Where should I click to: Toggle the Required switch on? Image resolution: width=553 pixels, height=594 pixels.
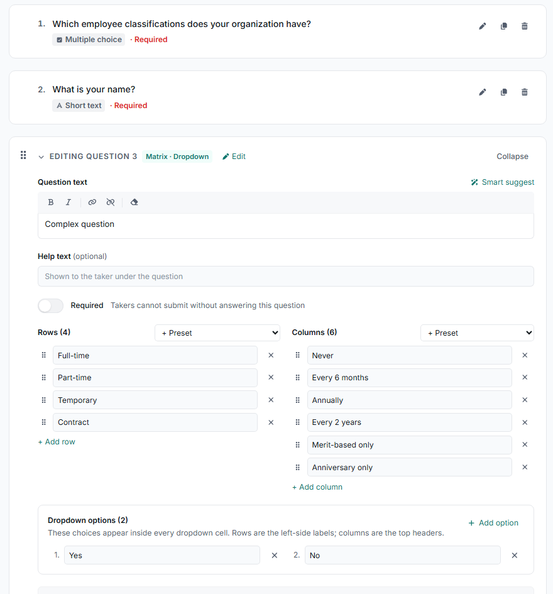tap(50, 305)
